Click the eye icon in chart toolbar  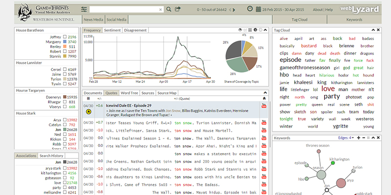(240, 30)
